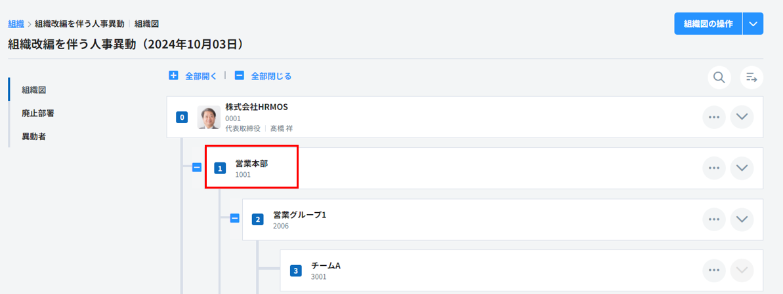
Task: Collapse the 営業グループ1 tree branch
Action: (234, 219)
